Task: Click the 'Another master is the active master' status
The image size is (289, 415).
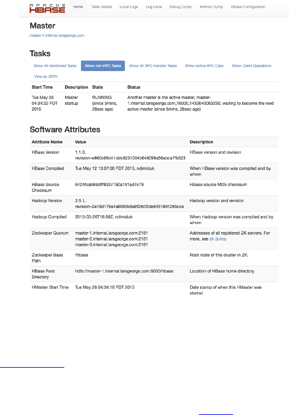Action: pyautogui.click(x=200, y=103)
